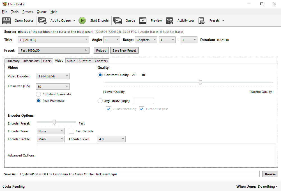Open the start chapter dropdown
This screenshot has width=281, height=191.
(167, 40)
